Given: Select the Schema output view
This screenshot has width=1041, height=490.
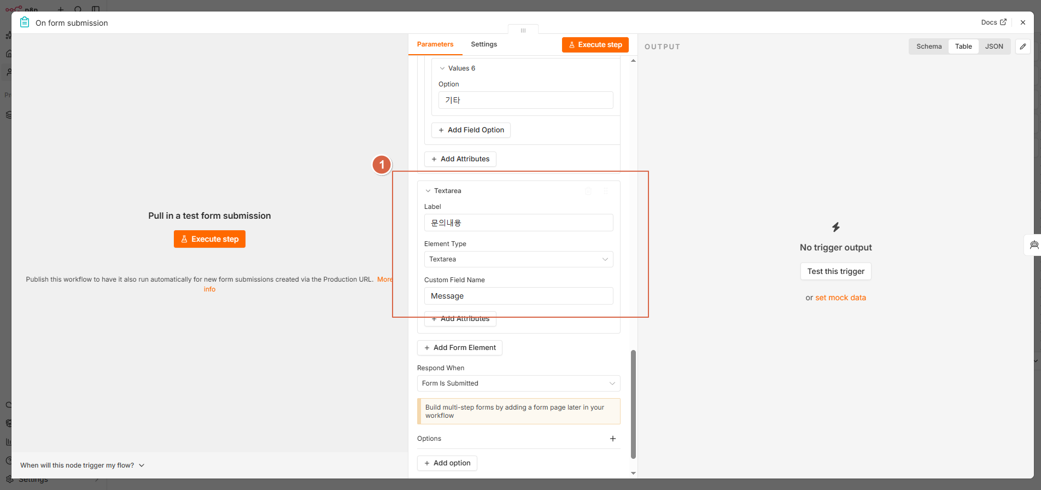Looking at the screenshot, I should (929, 46).
